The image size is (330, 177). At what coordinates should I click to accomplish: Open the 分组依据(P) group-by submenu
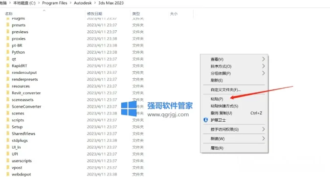(x=234, y=73)
